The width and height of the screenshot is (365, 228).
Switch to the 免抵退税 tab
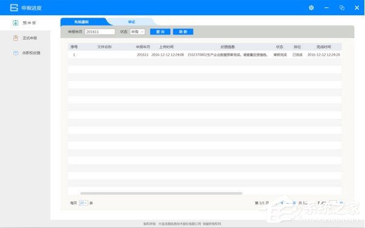tap(82, 22)
